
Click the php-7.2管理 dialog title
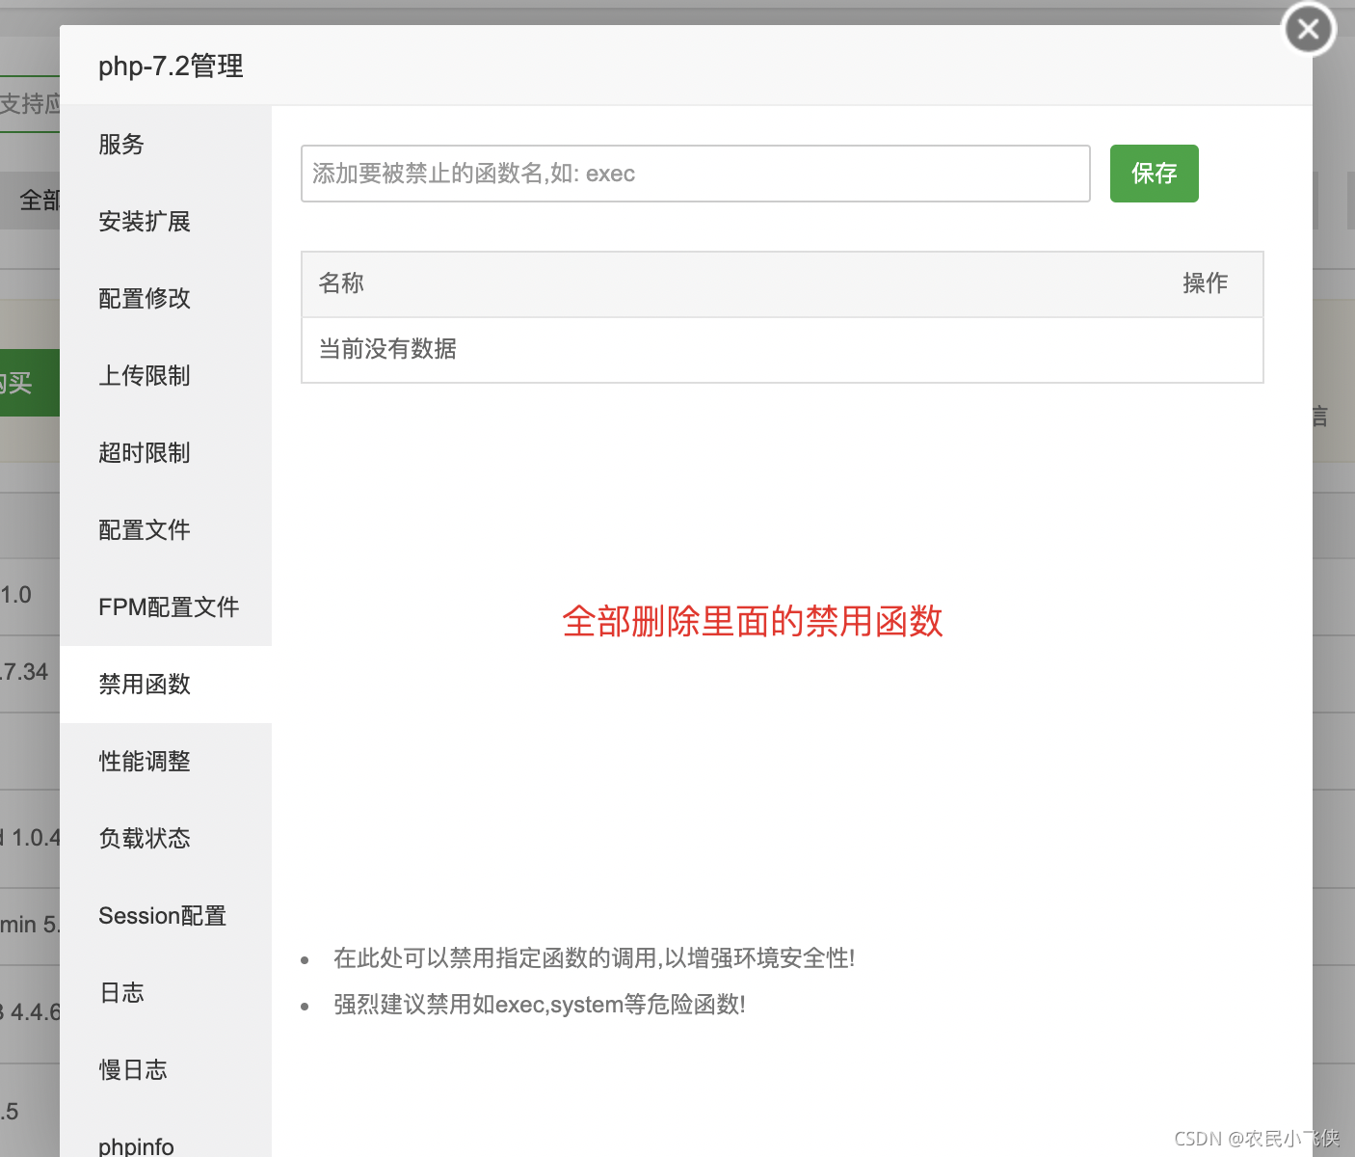(171, 67)
